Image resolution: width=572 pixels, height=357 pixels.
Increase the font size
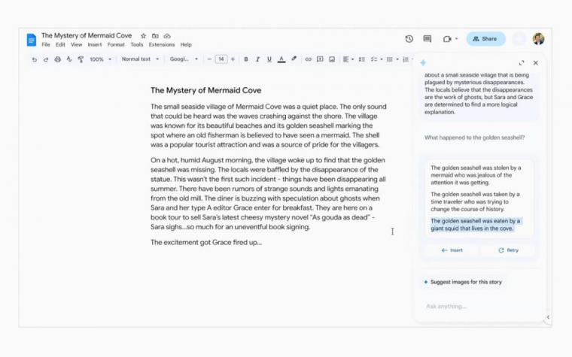(x=233, y=59)
